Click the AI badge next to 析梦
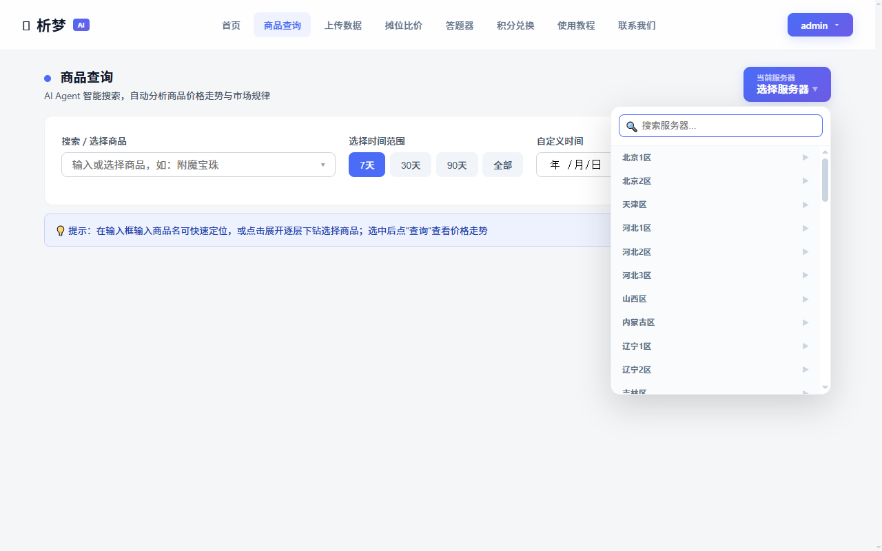The image size is (882, 551). pos(81,25)
